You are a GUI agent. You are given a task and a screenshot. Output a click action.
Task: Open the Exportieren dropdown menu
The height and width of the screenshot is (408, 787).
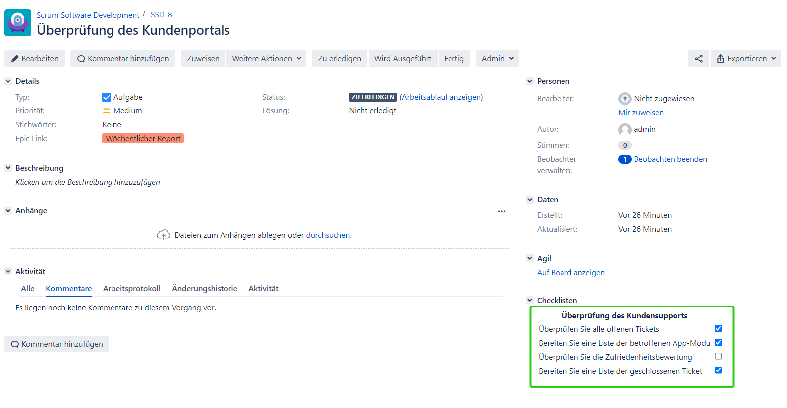(x=746, y=59)
